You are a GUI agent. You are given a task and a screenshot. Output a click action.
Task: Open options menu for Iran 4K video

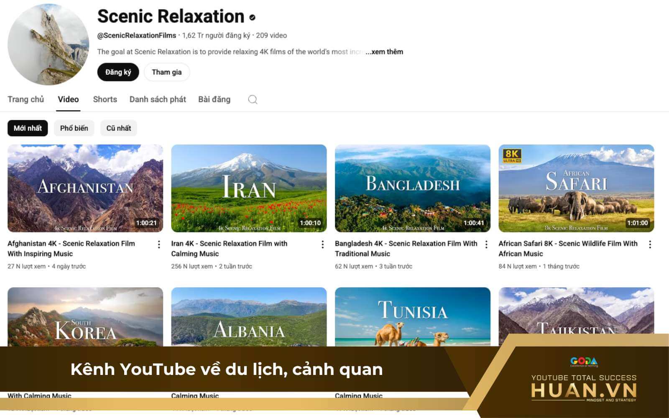click(323, 244)
